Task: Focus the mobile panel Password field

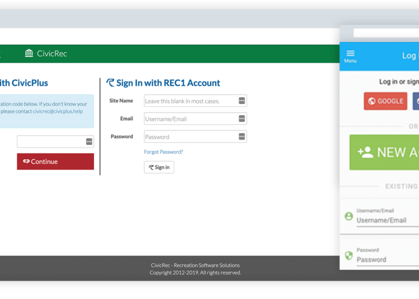Action: click(388, 260)
